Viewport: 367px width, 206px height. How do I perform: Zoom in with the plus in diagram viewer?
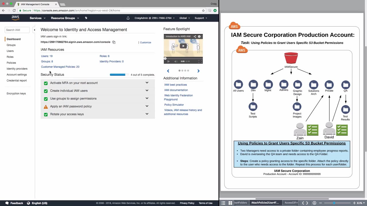coord(354,203)
